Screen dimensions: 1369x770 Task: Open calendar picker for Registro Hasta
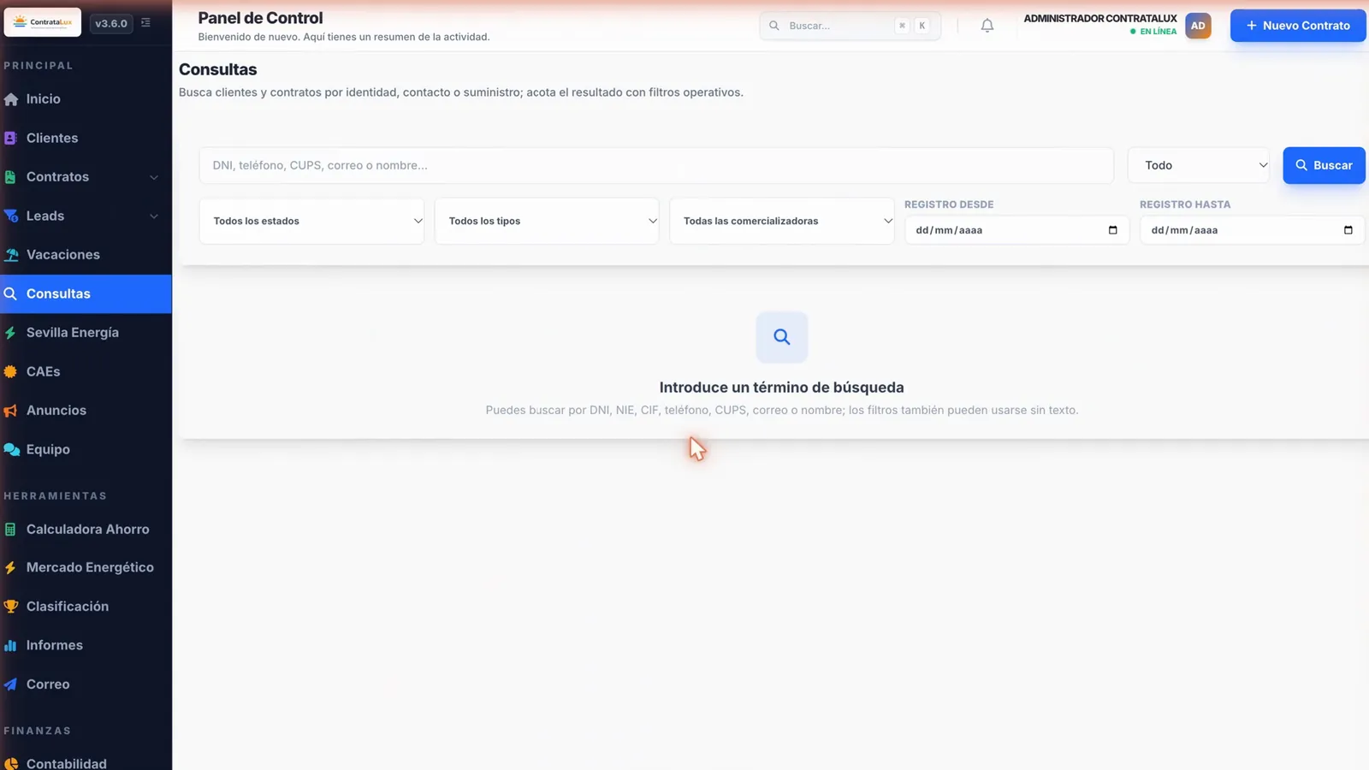(x=1348, y=230)
